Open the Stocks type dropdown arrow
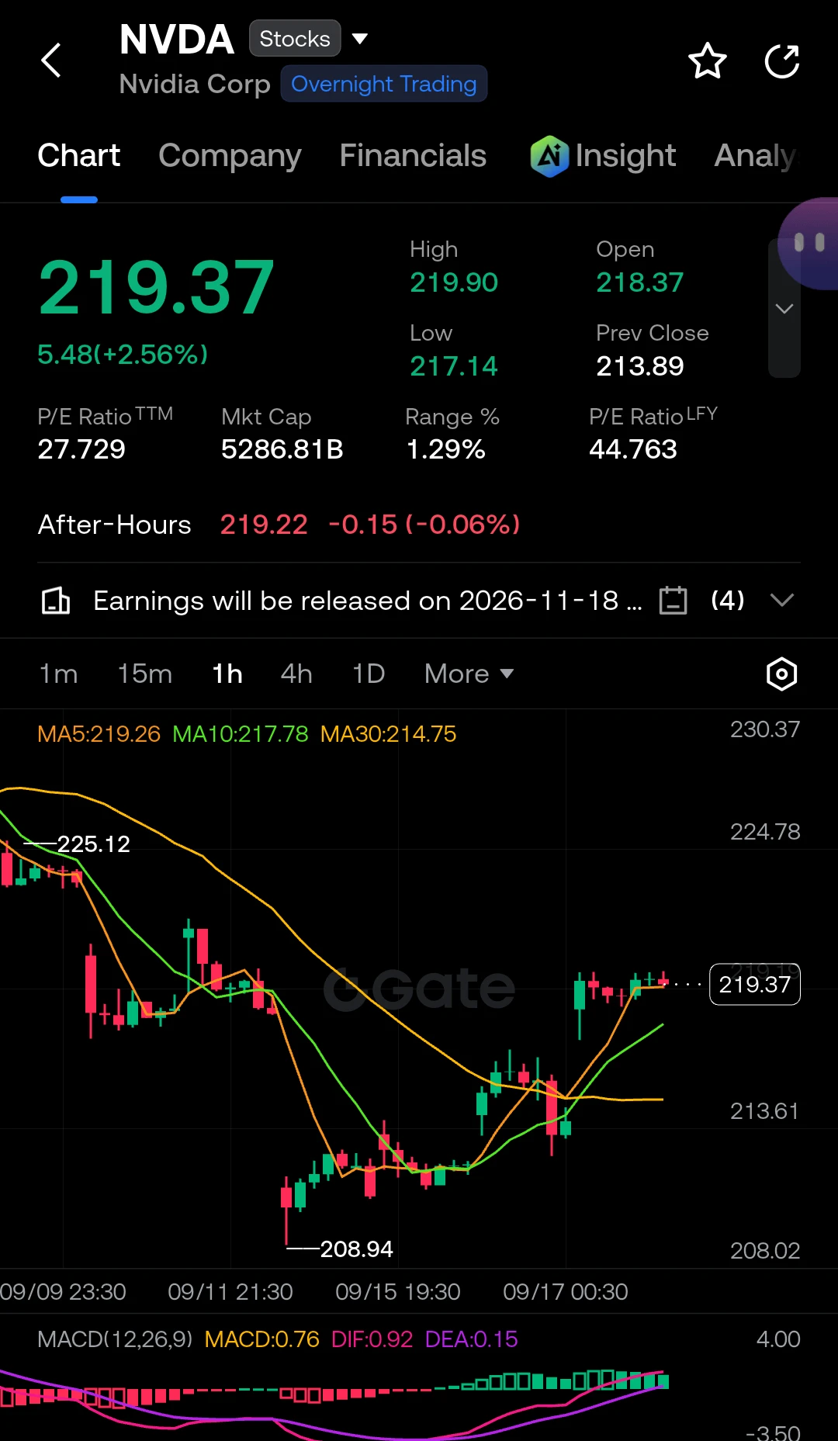Viewport: 838px width, 1441px height. 359,38
